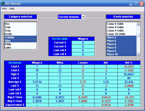The height and width of the screenshot is (111, 145).
Task: Click the Wagers column header in Decisions table
Action: [37, 63]
